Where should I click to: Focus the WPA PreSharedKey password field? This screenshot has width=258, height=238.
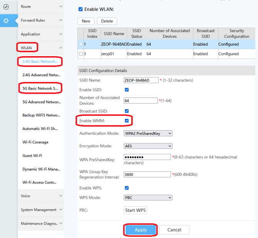pos(147,157)
